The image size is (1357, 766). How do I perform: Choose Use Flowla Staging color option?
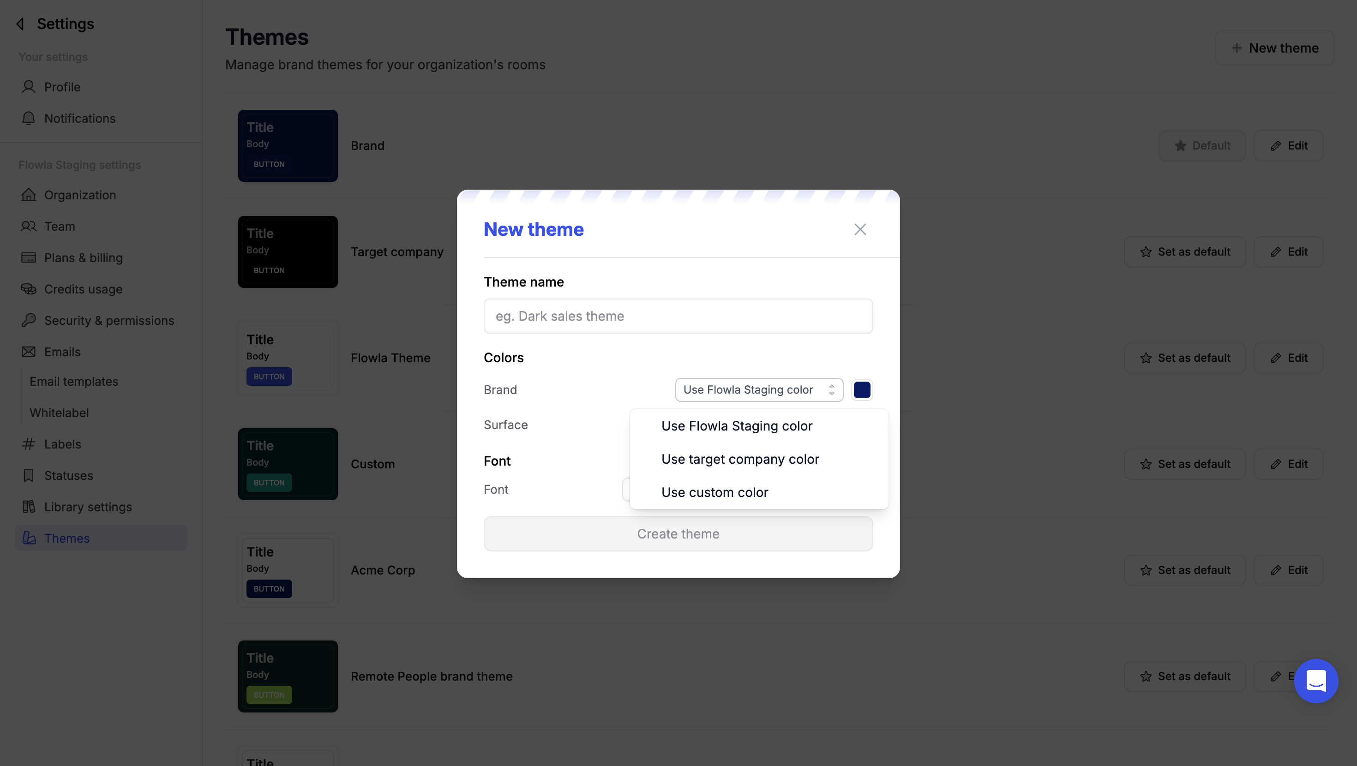point(758,425)
